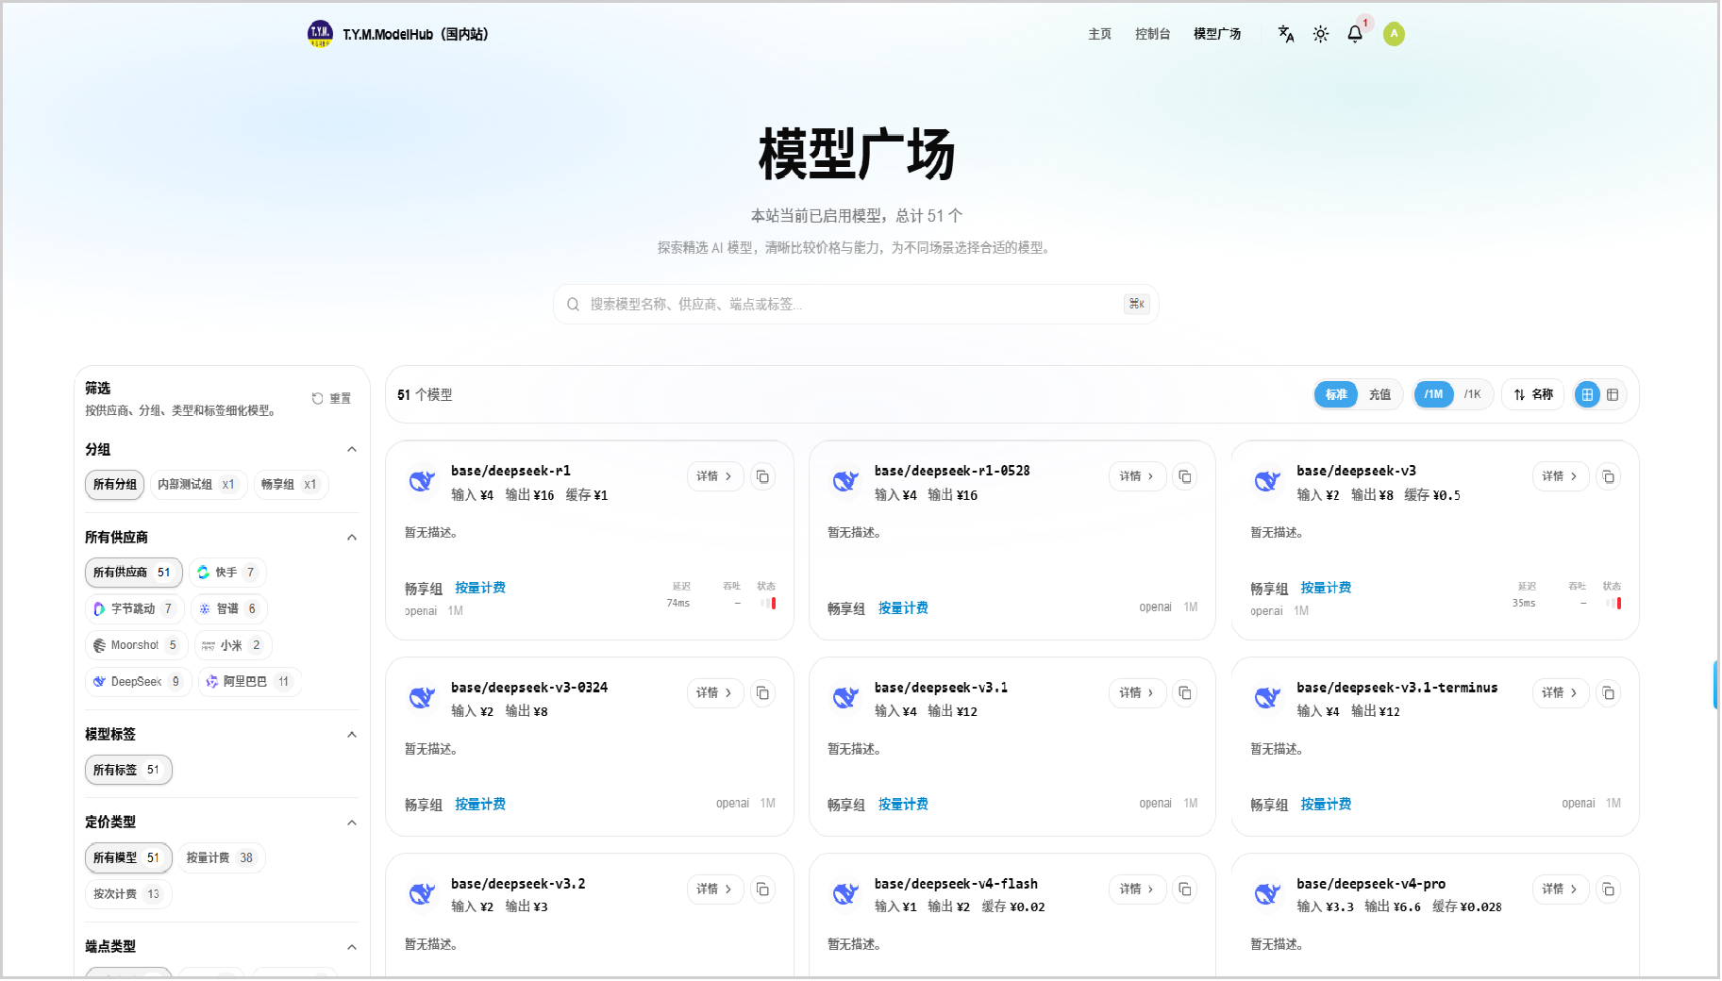Open the 模型广场 nav item
This screenshot has height=981, width=1722.
1217,34
